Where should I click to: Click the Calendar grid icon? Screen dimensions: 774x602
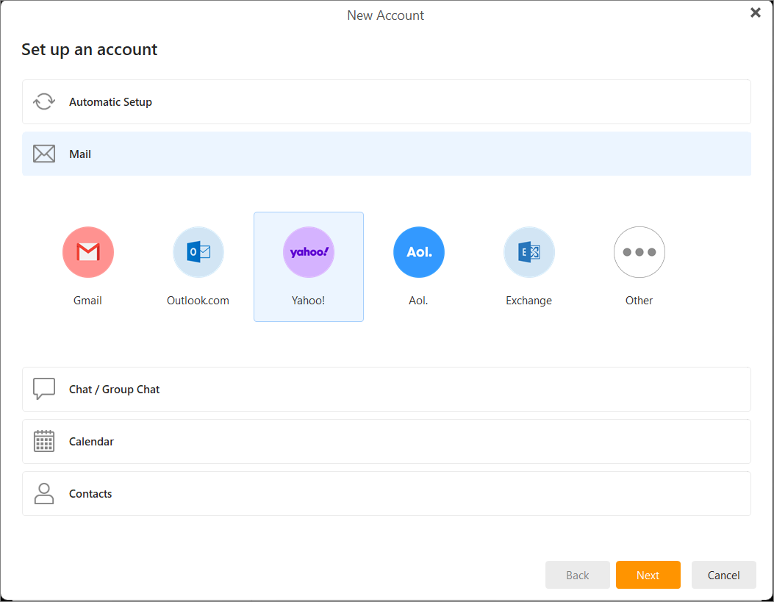44,441
